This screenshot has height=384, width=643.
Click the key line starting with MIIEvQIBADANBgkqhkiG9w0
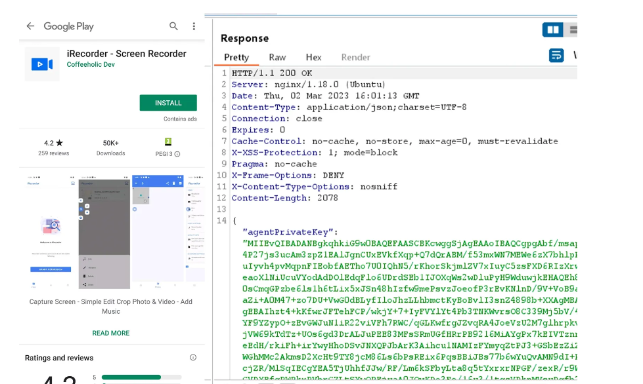[410, 243]
